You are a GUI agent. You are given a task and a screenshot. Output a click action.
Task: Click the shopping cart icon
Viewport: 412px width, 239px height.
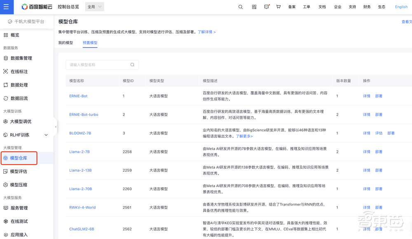click(279, 7)
